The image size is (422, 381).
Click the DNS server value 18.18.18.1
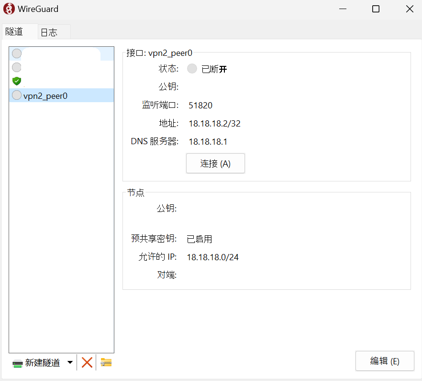coord(208,141)
